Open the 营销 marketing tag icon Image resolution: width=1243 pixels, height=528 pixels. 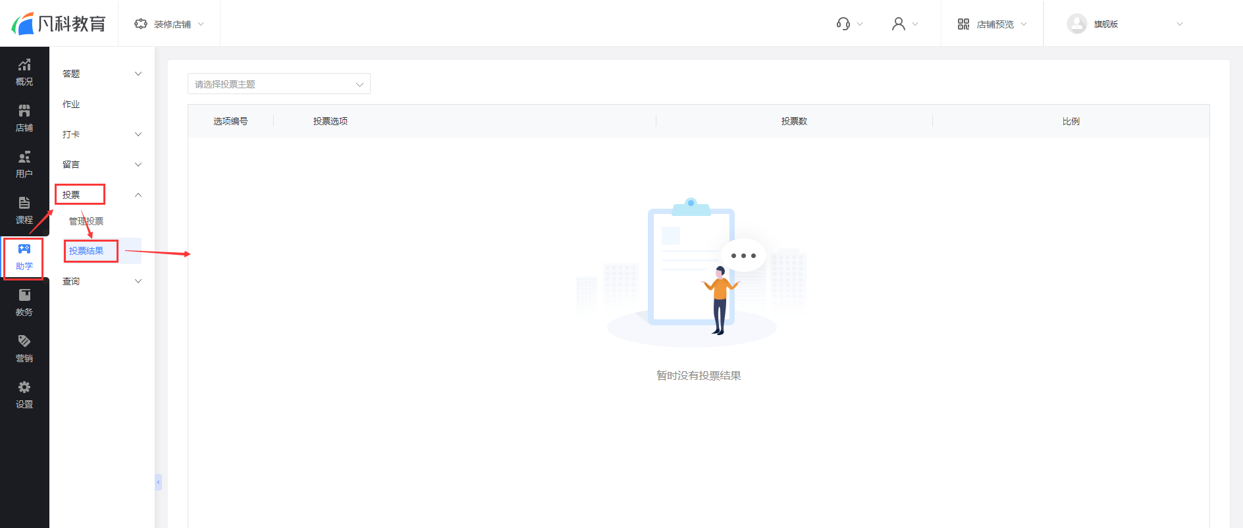[x=24, y=341]
